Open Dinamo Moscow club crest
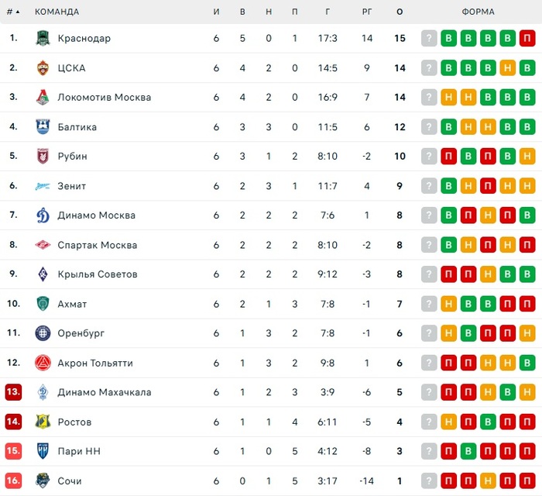Image resolution: width=542 pixels, height=496 pixels. [x=43, y=215]
